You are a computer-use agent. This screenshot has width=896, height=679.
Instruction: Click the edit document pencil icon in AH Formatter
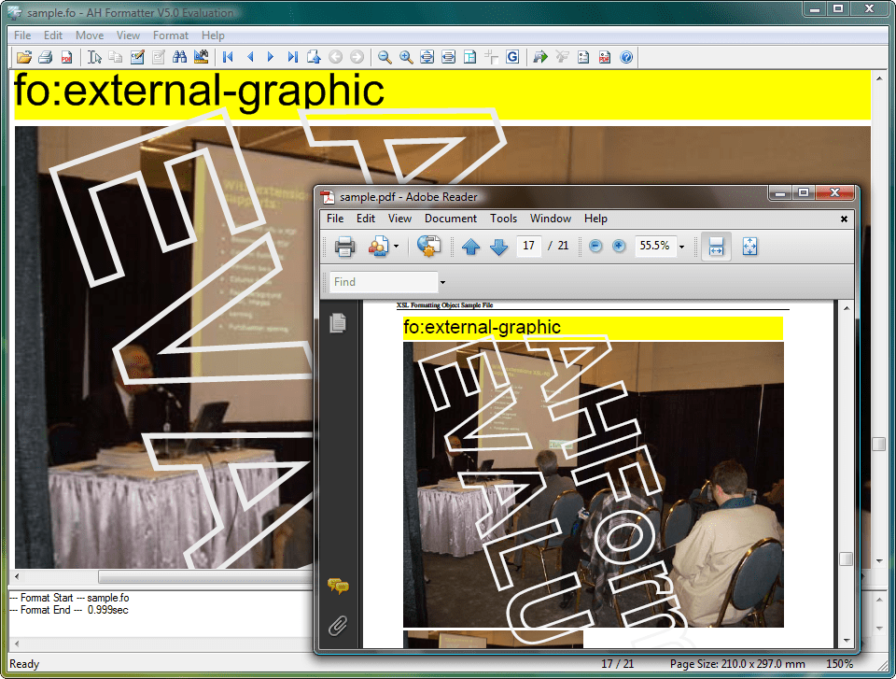(x=137, y=57)
